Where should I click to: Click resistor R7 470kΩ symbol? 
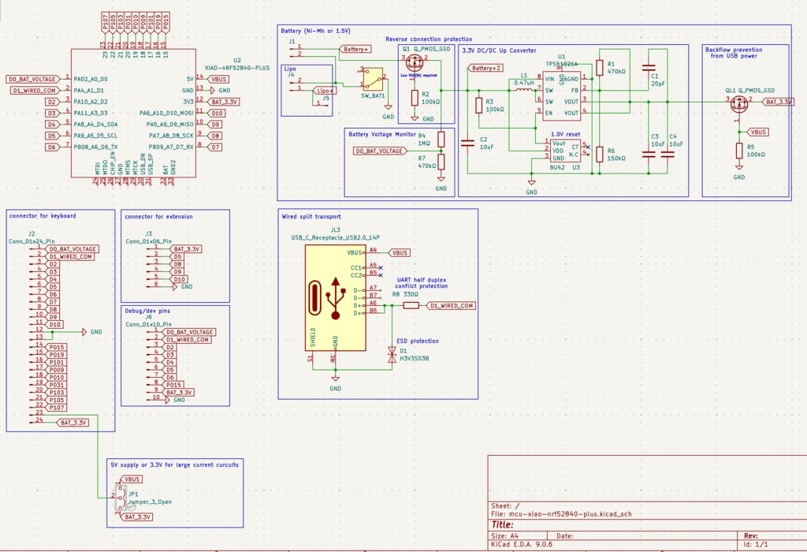click(x=441, y=162)
